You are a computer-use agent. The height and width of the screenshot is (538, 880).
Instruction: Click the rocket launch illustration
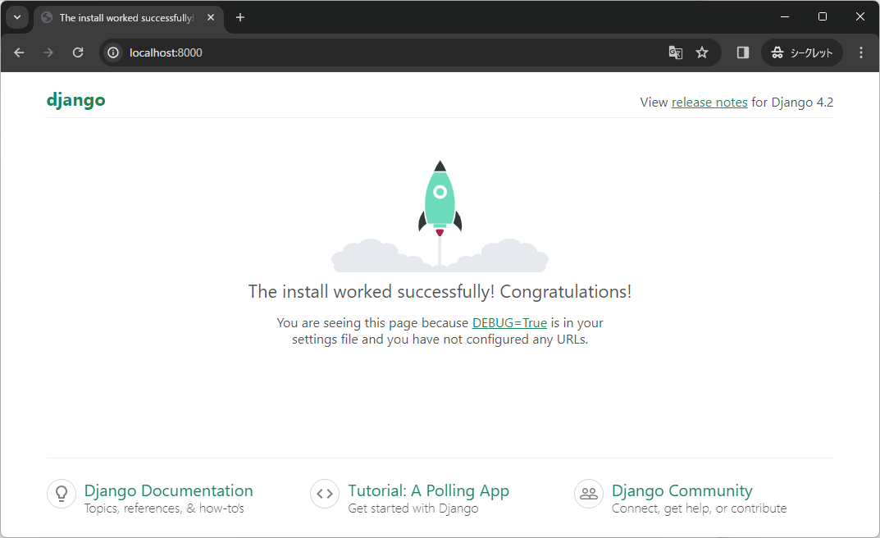point(440,216)
